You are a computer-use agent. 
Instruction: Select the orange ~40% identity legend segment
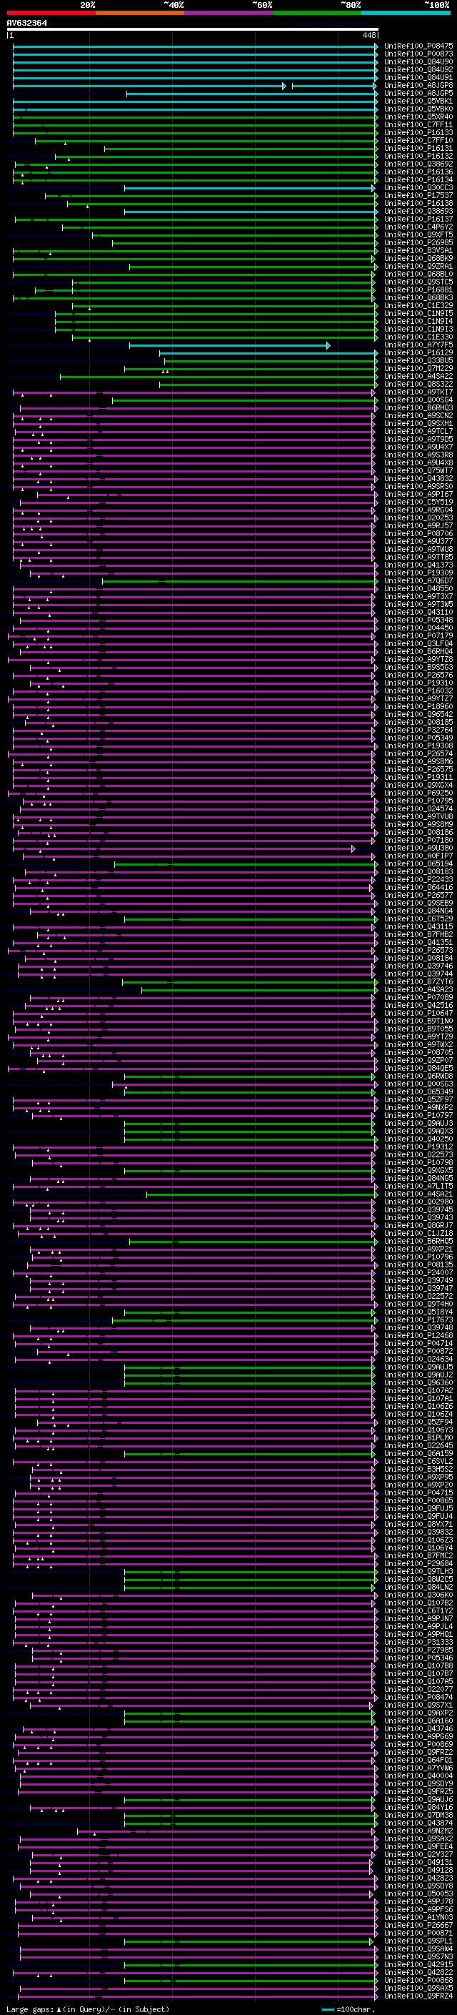coord(140,13)
